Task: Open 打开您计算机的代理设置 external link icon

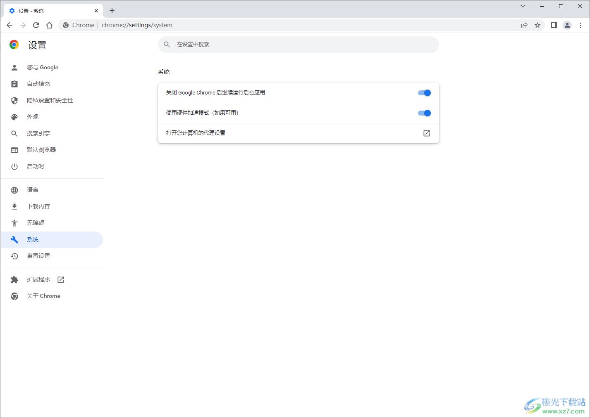Action: 427,133
